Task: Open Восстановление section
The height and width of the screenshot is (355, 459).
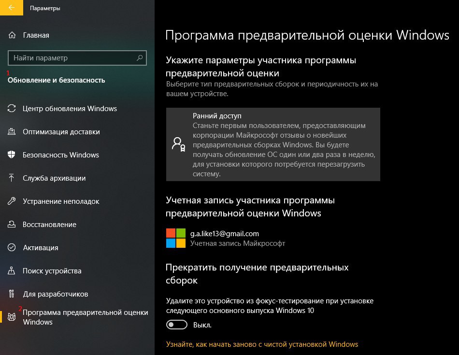Action: click(x=49, y=225)
